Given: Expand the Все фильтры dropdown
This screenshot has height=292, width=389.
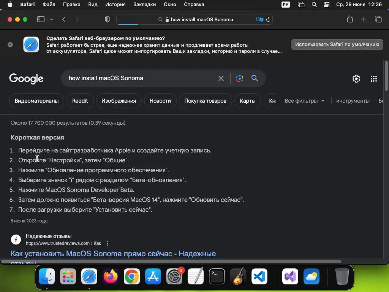Looking at the screenshot, I should [304, 101].
